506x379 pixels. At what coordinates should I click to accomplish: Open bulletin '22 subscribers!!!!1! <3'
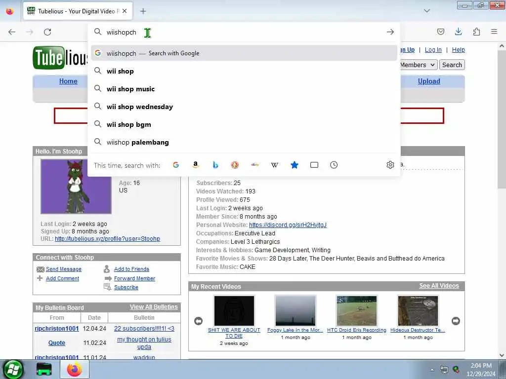point(144,328)
